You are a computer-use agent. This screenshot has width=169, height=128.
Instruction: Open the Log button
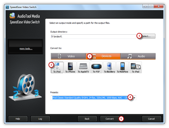pyautogui.click(x=40, y=119)
